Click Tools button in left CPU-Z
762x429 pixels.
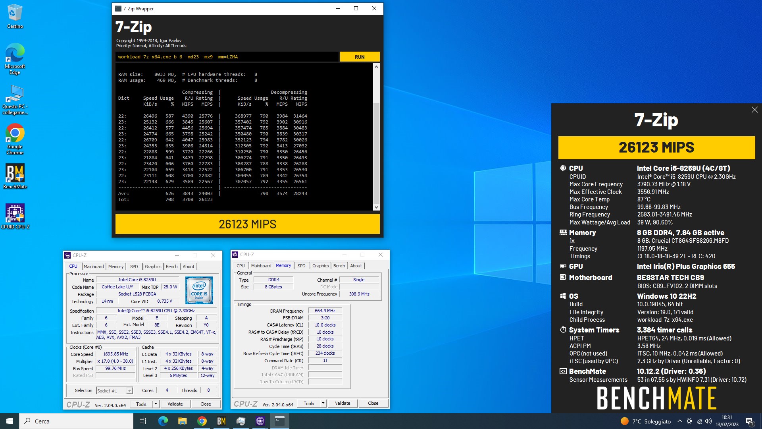pos(141,404)
